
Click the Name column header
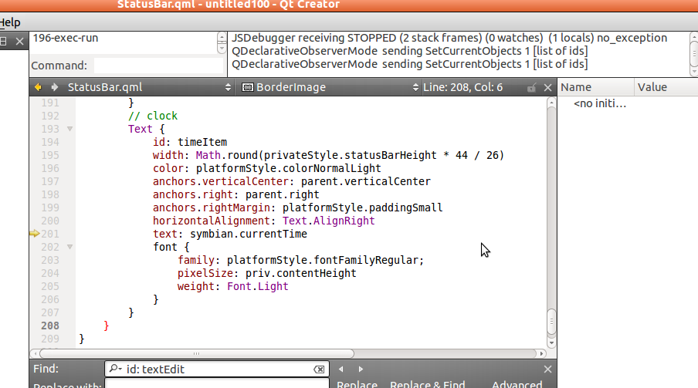click(595, 87)
